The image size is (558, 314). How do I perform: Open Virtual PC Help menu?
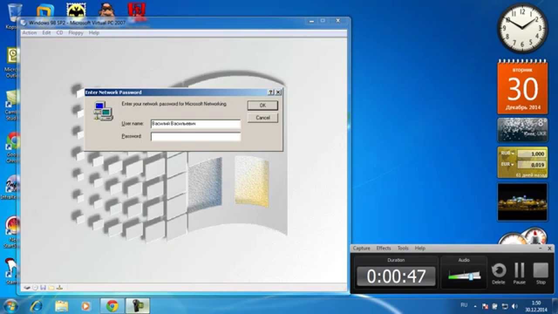pos(94,33)
